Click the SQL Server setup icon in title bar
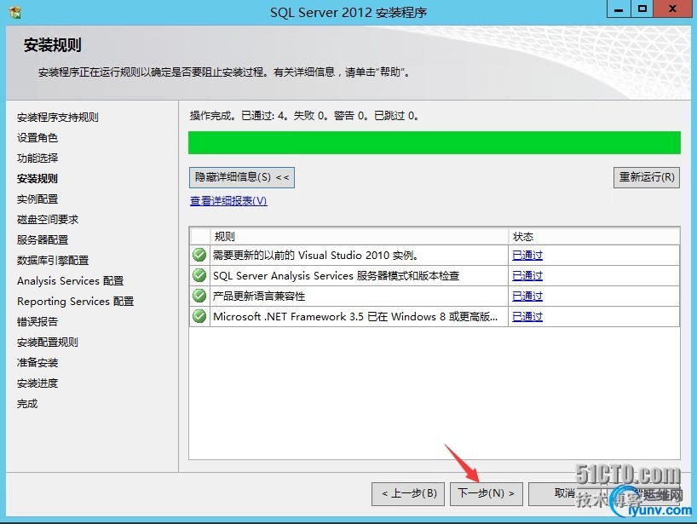This screenshot has height=524, width=697. pyautogui.click(x=14, y=13)
